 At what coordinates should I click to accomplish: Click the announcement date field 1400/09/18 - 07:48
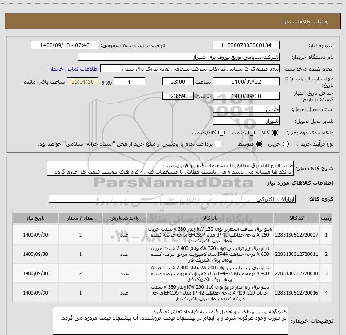coord(65,45)
